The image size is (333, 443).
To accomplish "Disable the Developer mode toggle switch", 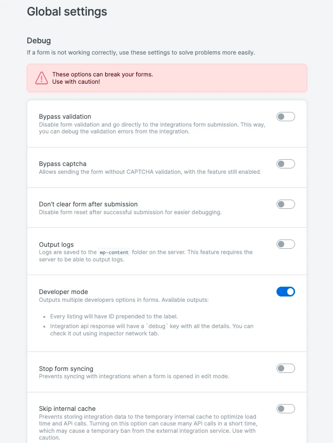I will (286, 292).
